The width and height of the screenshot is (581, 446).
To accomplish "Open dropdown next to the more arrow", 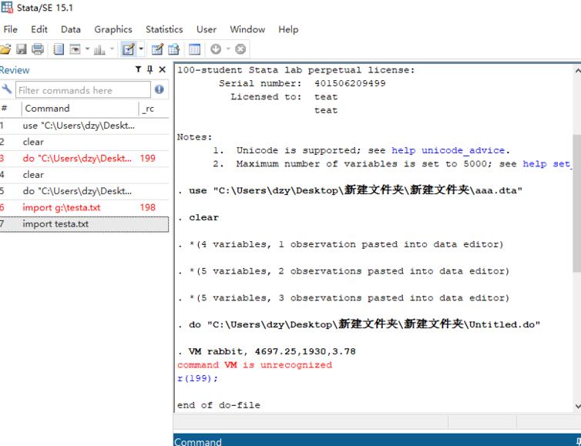I will pyautogui.click(x=228, y=49).
